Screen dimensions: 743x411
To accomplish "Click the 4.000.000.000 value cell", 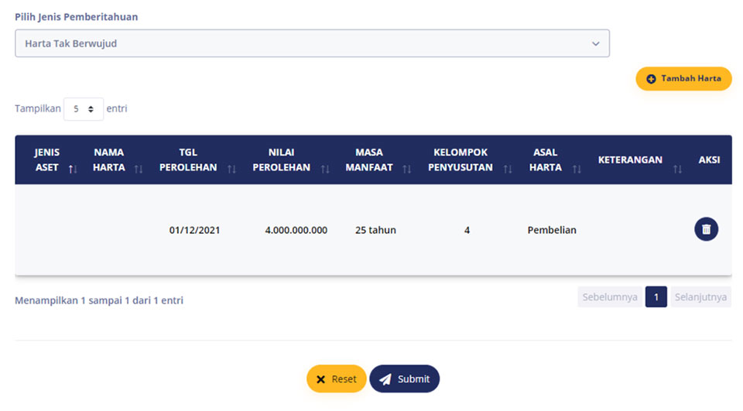I will click(296, 230).
